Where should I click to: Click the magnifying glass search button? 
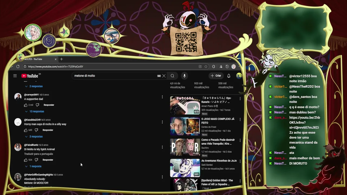(x=172, y=76)
